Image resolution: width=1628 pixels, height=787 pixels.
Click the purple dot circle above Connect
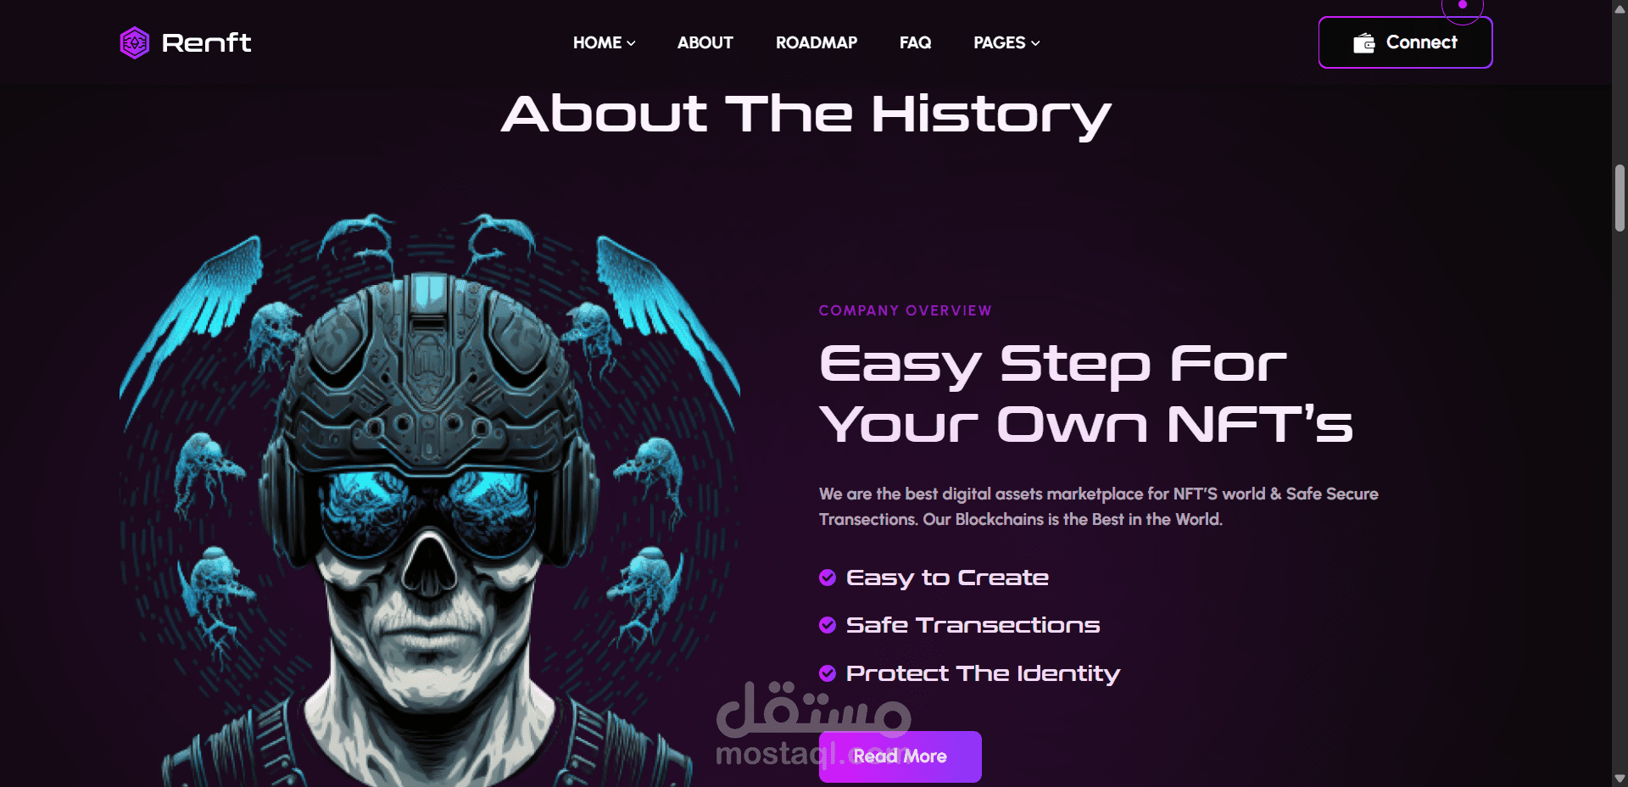pos(1463,5)
